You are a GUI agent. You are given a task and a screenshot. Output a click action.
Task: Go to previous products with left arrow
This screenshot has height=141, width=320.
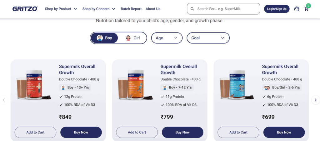click(x=4, y=100)
